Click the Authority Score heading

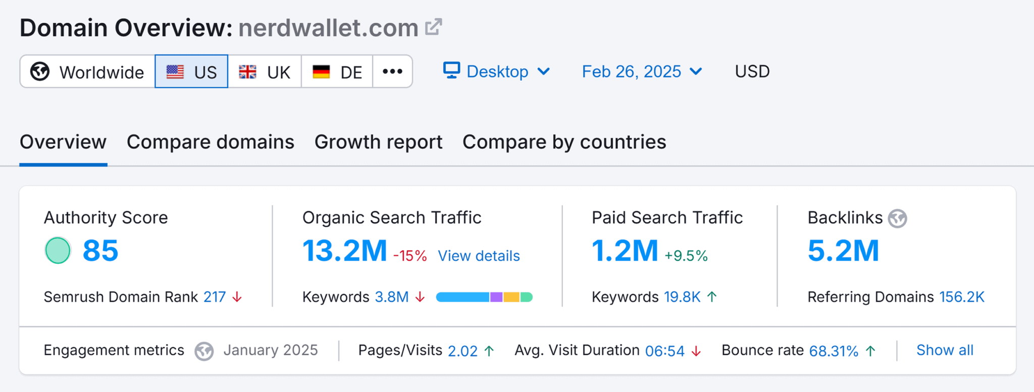coord(106,217)
